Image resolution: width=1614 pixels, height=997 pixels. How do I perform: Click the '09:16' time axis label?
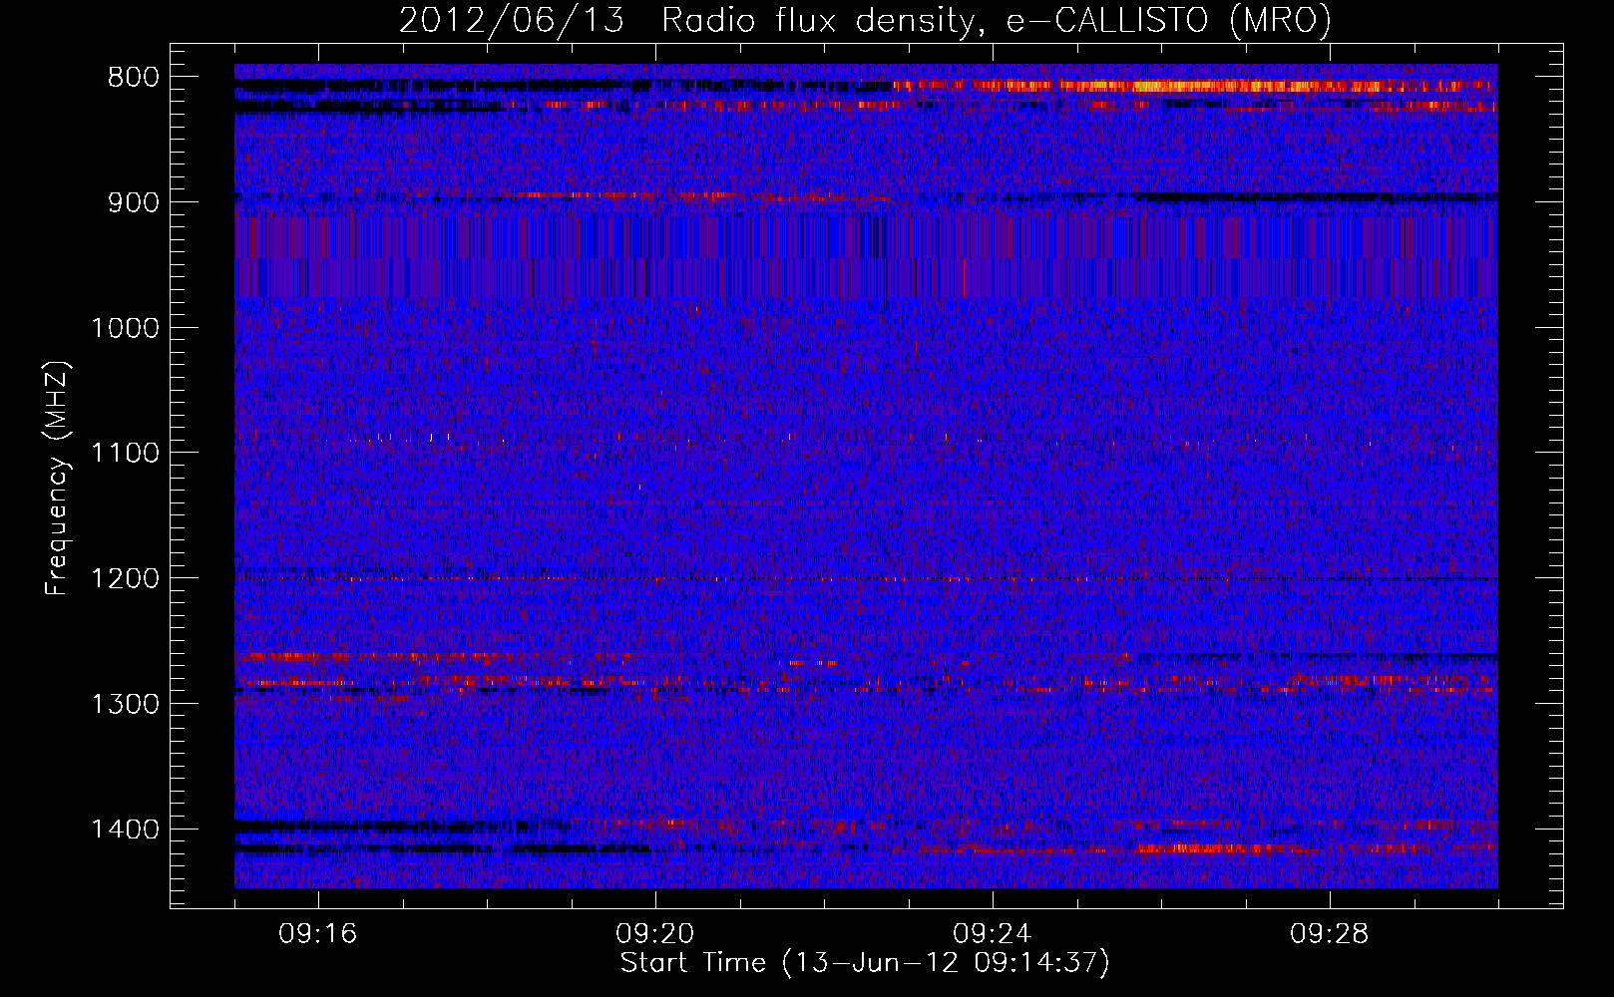pos(318,934)
